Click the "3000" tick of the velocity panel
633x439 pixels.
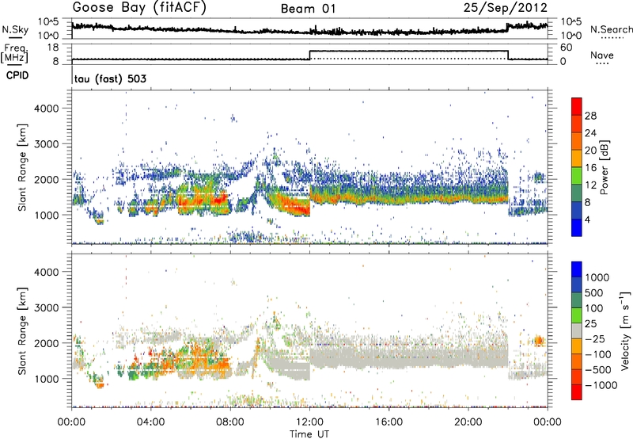[46, 307]
